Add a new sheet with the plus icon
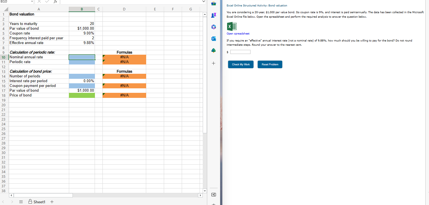Viewport: 429px width, 205px height. click(x=52, y=202)
